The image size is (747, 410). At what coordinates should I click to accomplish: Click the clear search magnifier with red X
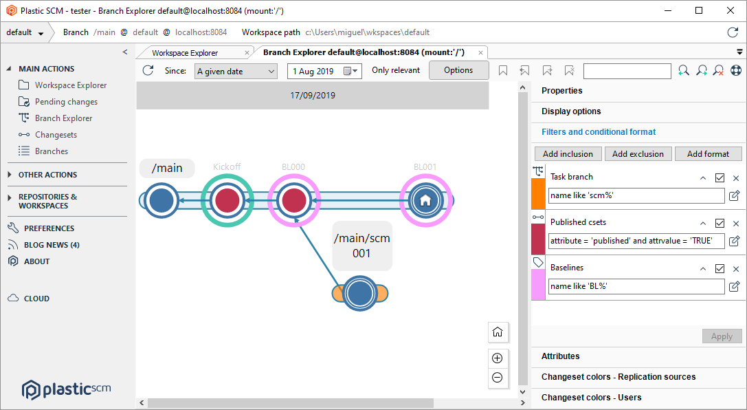[718, 70]
